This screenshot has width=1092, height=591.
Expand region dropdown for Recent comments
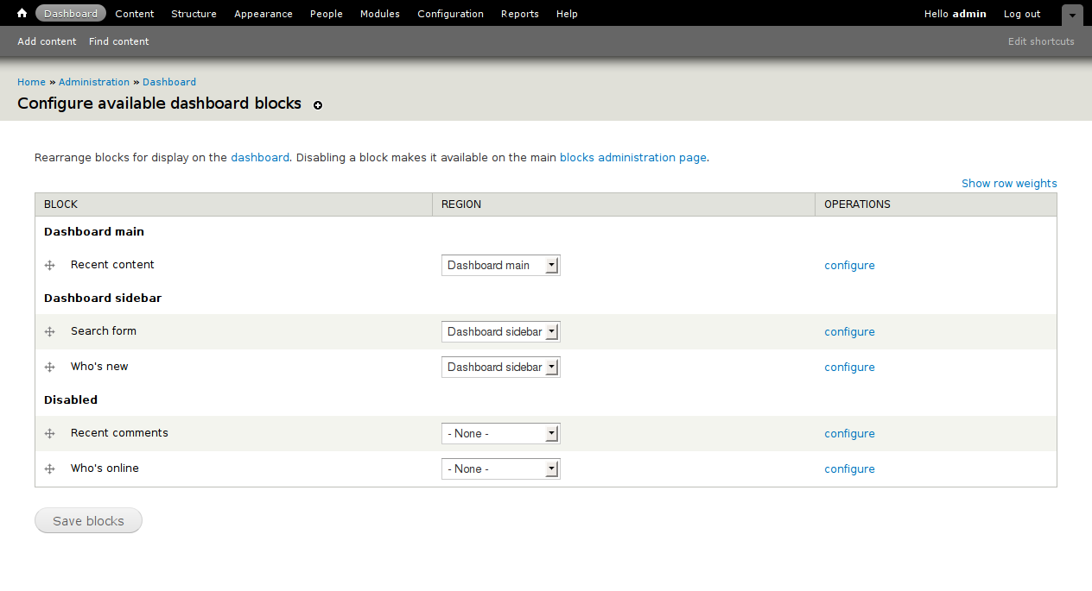pos(500,434)
